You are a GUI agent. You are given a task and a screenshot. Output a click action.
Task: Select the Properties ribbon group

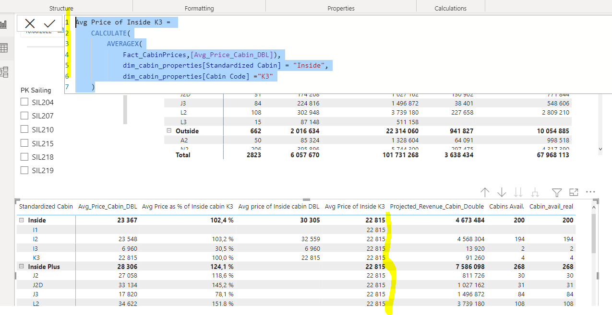(341, 8)
